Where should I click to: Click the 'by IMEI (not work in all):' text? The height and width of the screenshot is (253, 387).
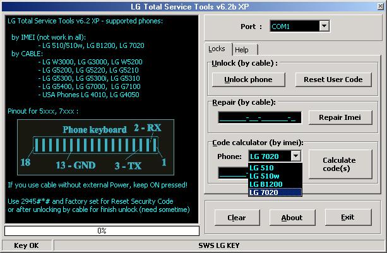click(49, 37)
